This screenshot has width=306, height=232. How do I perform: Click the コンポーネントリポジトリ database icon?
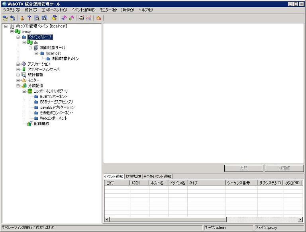click(30, 91)
